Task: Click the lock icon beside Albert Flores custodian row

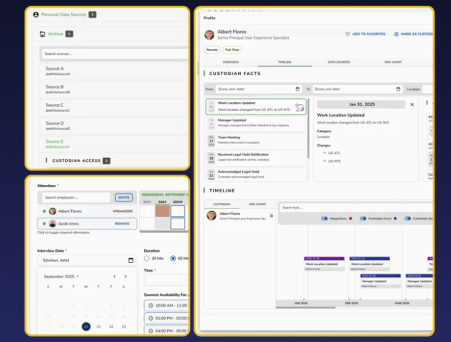Action: click(x=272, y=216)
